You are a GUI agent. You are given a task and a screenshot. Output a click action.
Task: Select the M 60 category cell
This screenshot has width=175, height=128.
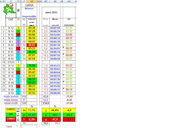pos(11,59)
